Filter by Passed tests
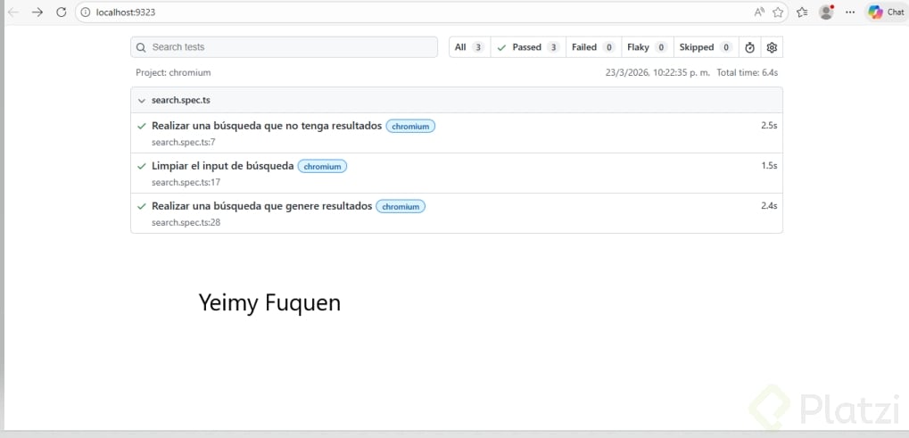Image resolution: width=909 pixels, height=438 pixels. (x=528, y=47)
